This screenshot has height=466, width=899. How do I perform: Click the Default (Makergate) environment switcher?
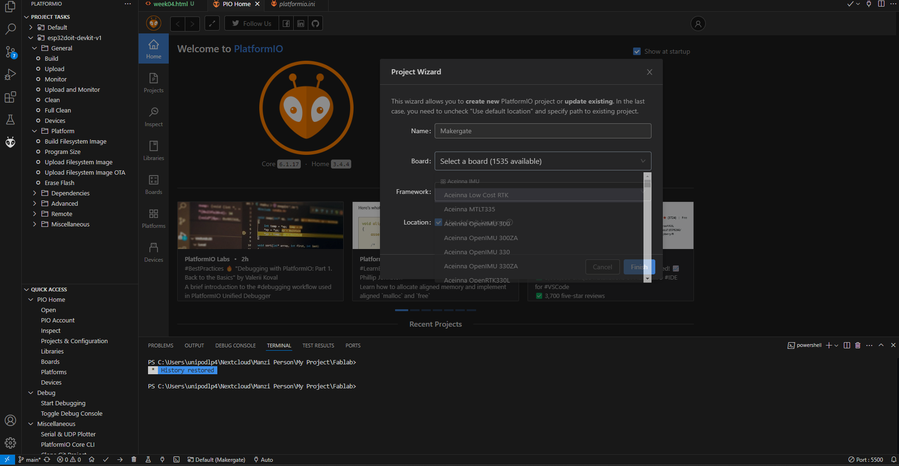(216, 460)
